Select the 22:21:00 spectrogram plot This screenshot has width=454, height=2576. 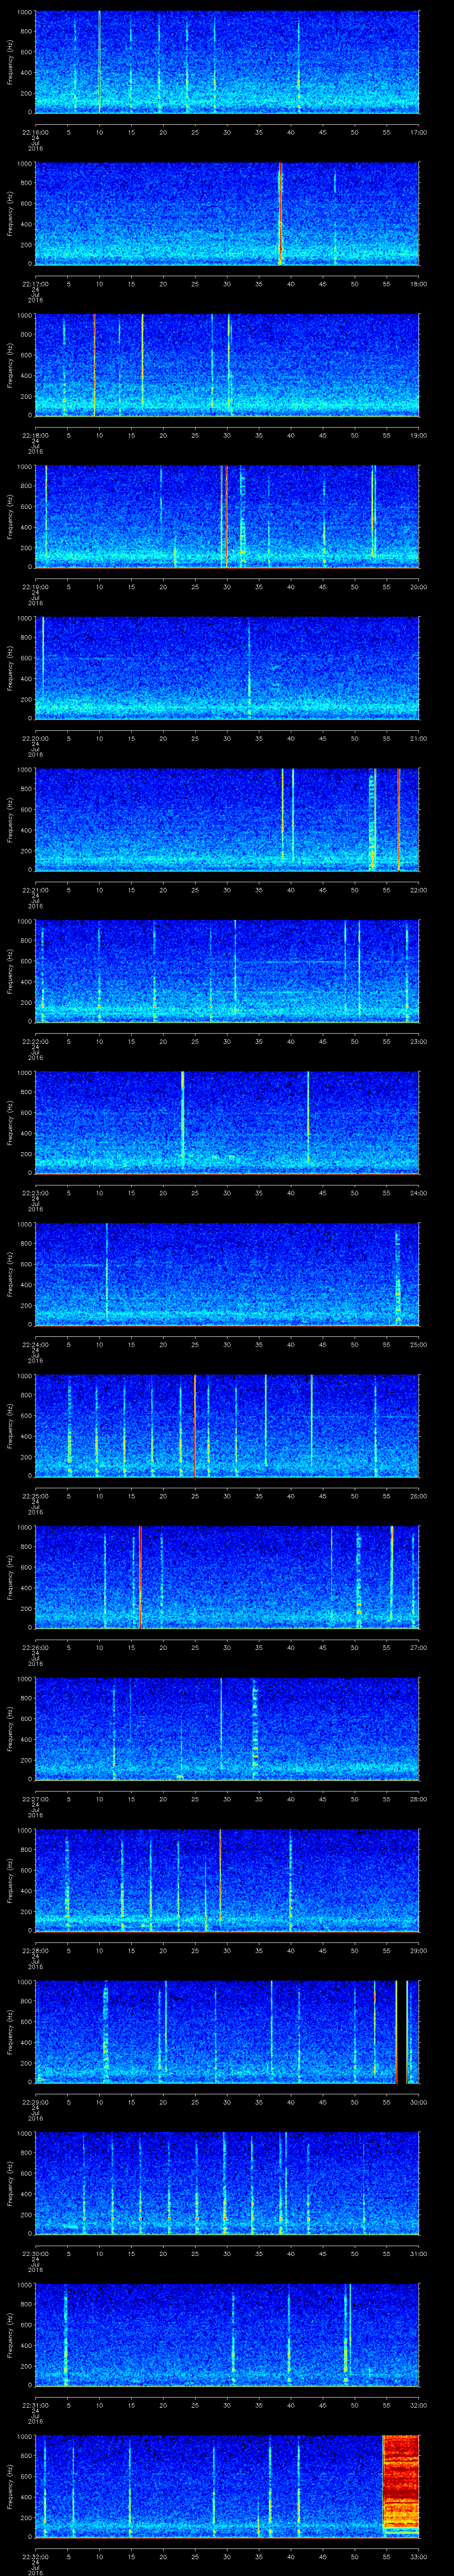coord(227,819)
